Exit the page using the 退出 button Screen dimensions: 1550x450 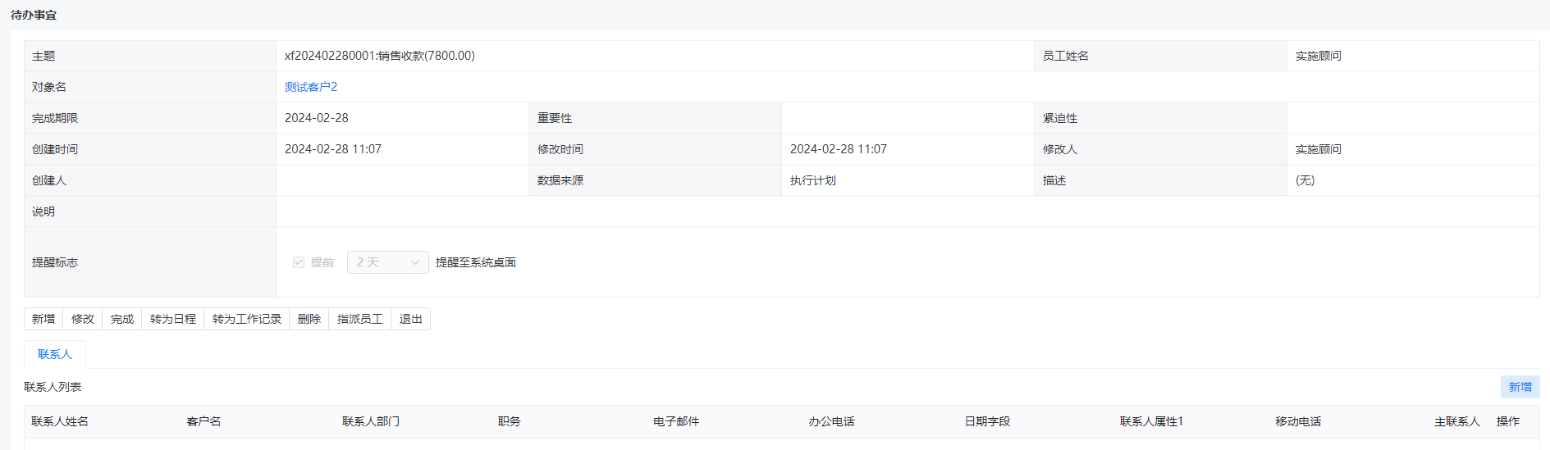click(x=411, y=319)
